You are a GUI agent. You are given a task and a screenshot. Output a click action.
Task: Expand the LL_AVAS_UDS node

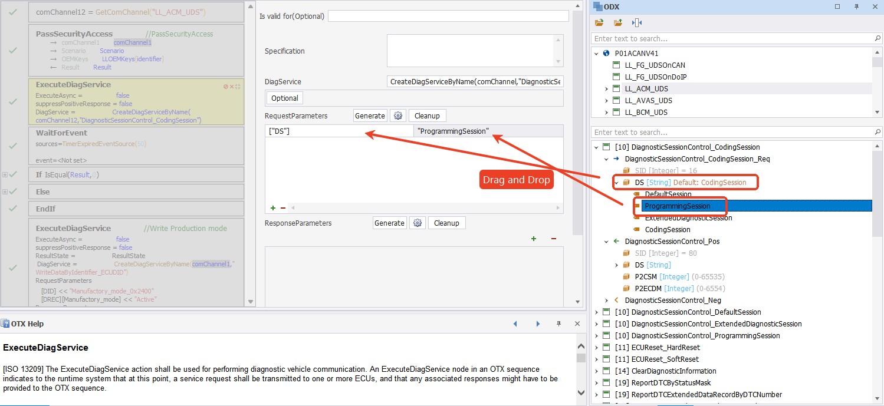[607, 100]
